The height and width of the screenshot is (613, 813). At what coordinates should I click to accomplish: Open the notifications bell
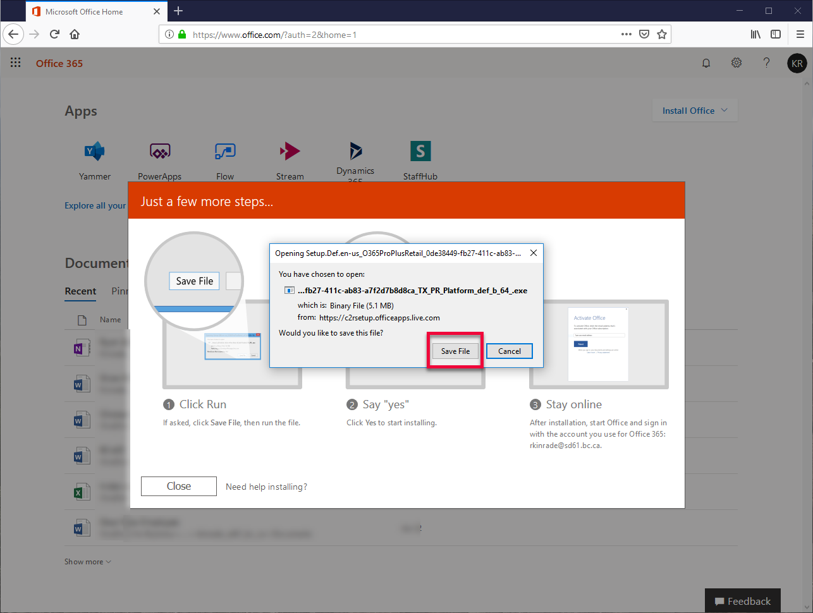pos(706,63)
